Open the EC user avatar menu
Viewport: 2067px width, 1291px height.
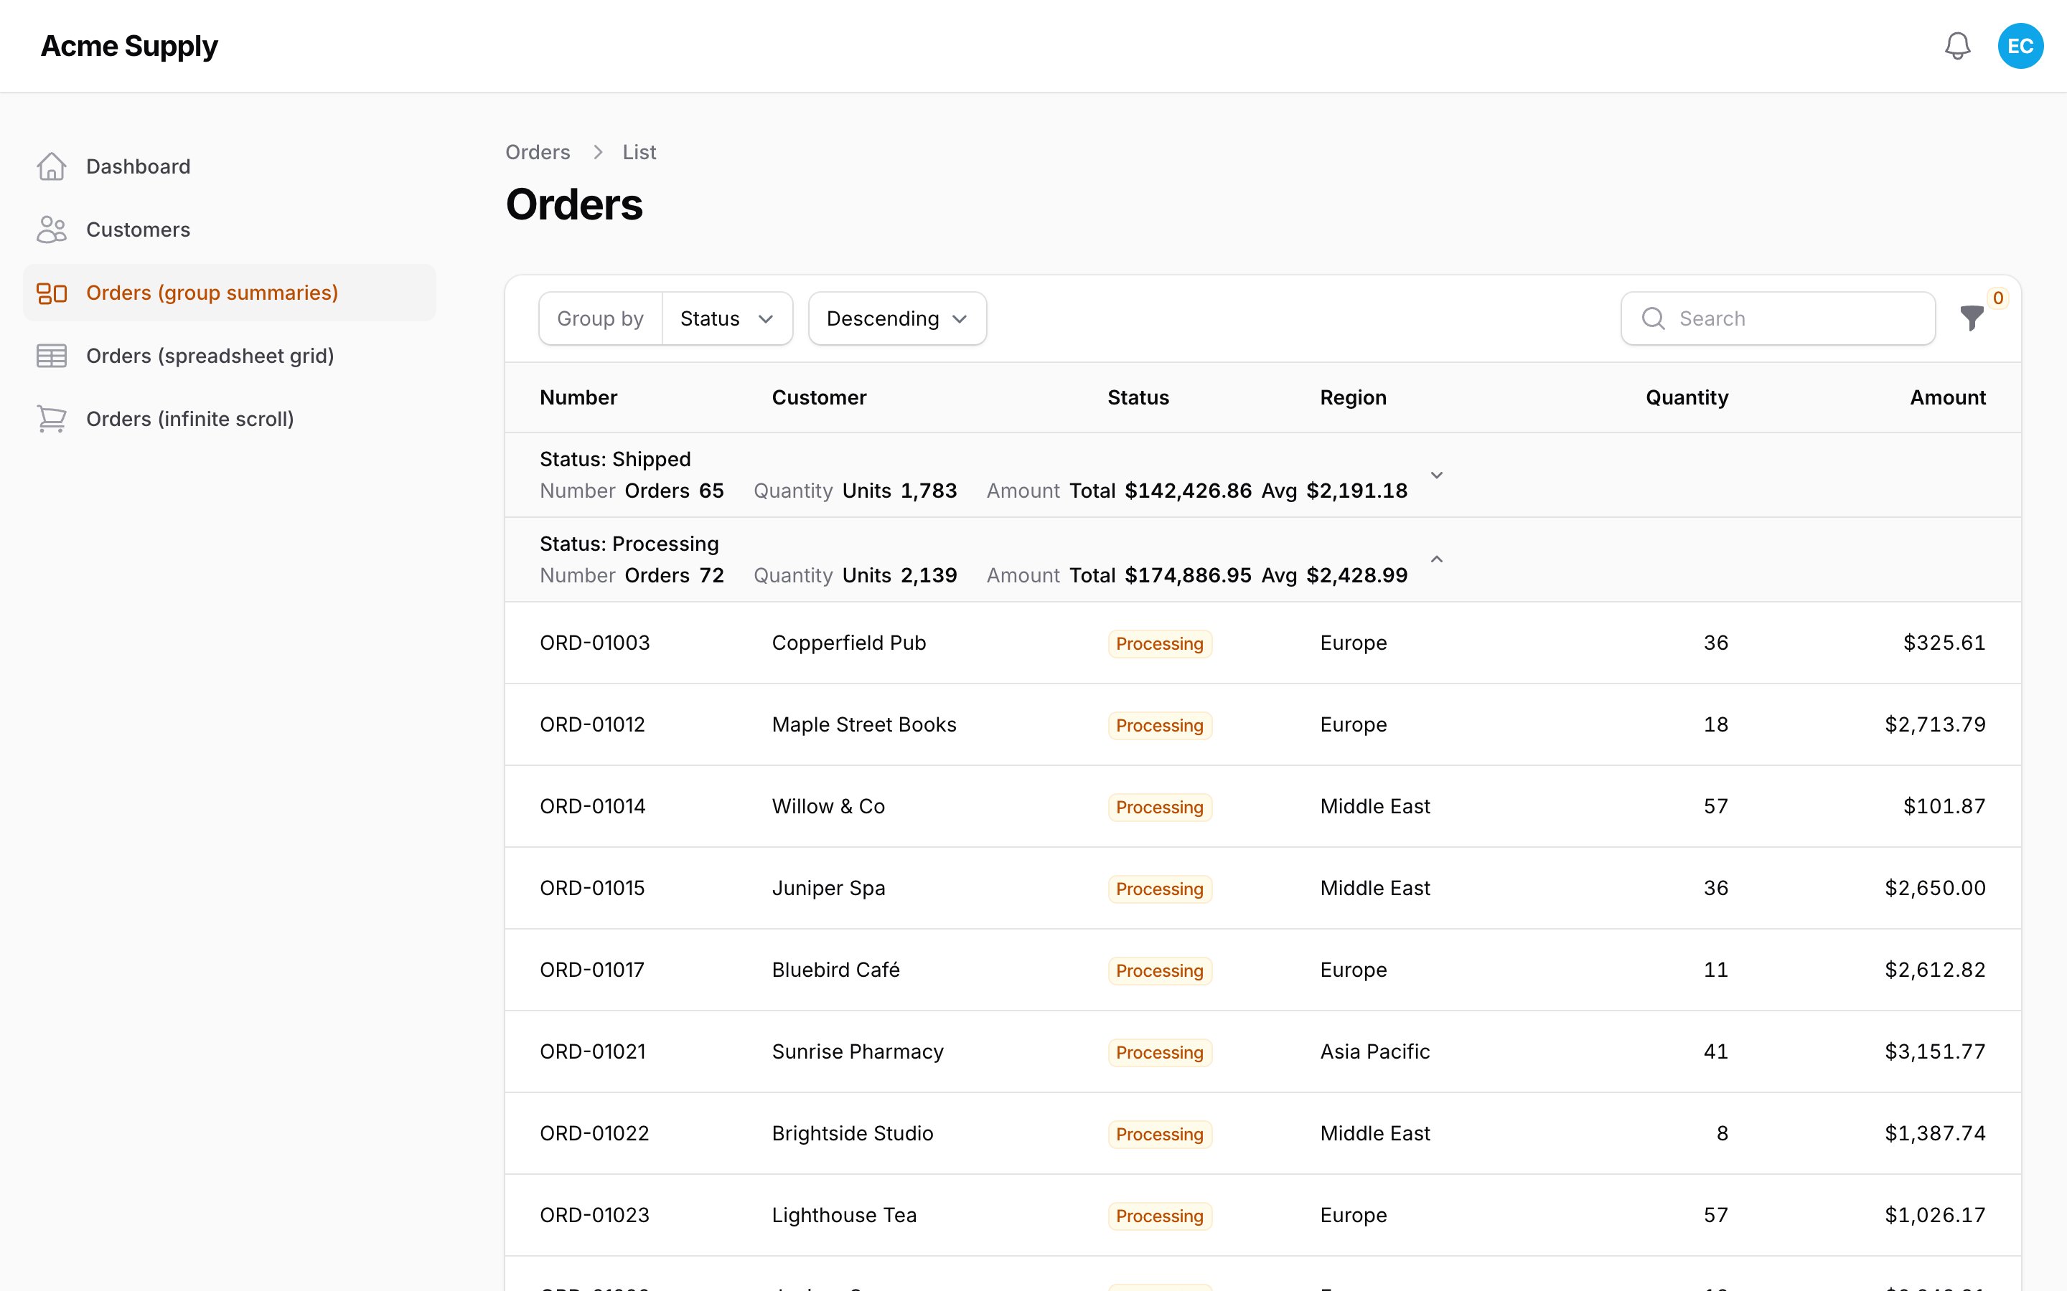coord(2020,46)
